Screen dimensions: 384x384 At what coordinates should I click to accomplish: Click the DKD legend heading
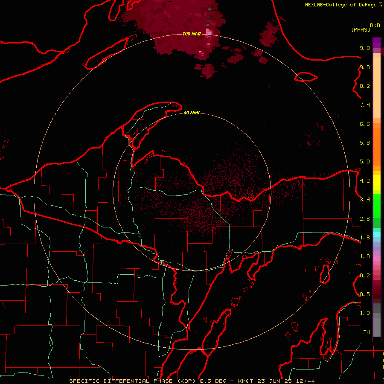coord(375,26)
